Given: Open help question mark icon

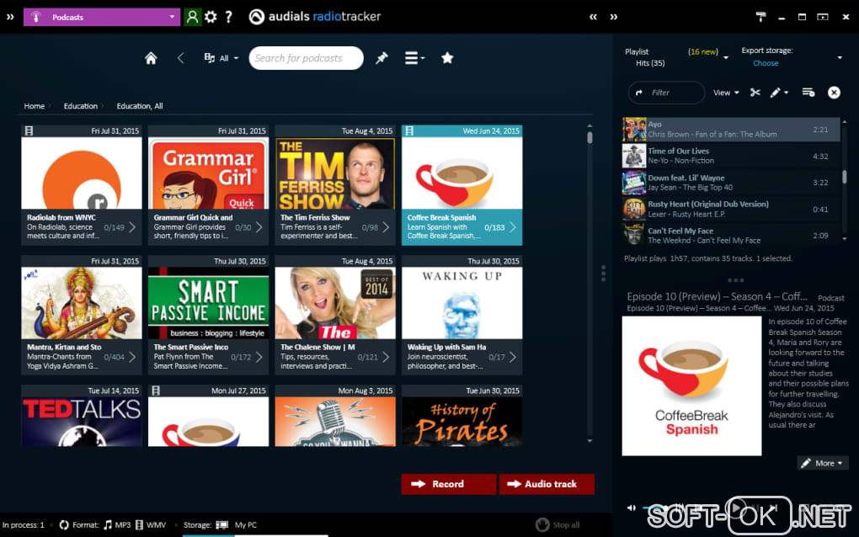Looking at the screenshot, I should 229,17.
